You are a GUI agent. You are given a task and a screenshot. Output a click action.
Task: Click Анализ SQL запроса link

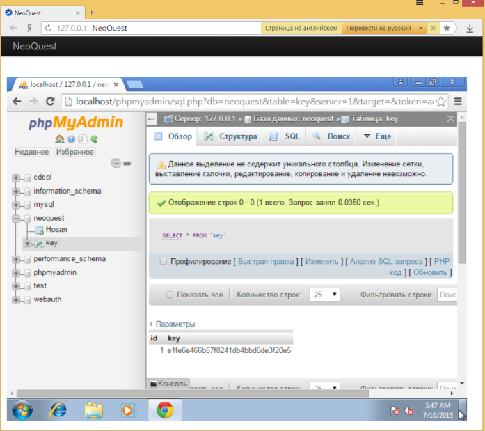386,261
